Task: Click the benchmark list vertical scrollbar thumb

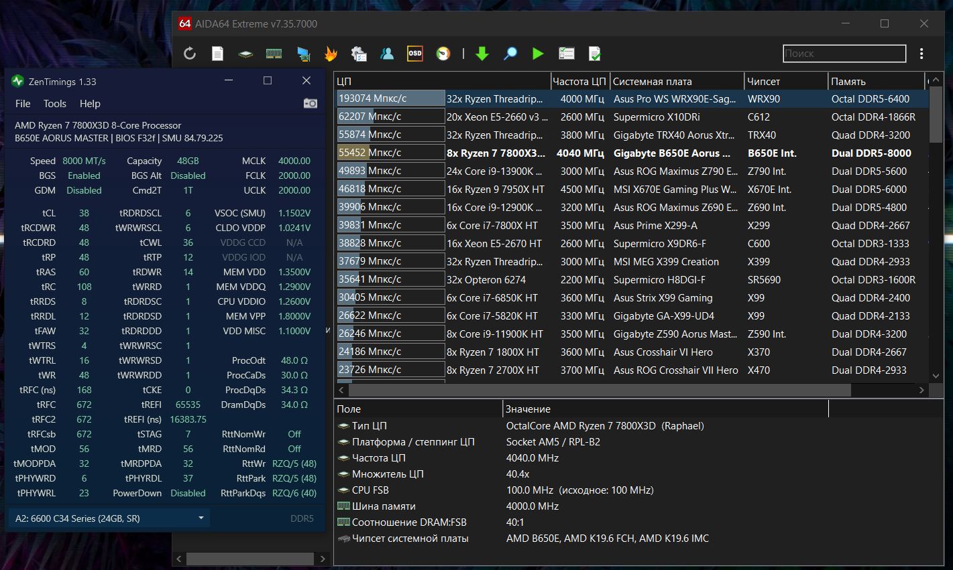Action: 936,114
